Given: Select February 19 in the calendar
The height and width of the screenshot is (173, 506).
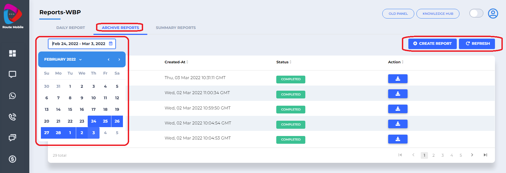Looking at the screenshot, I should point(117,109).
